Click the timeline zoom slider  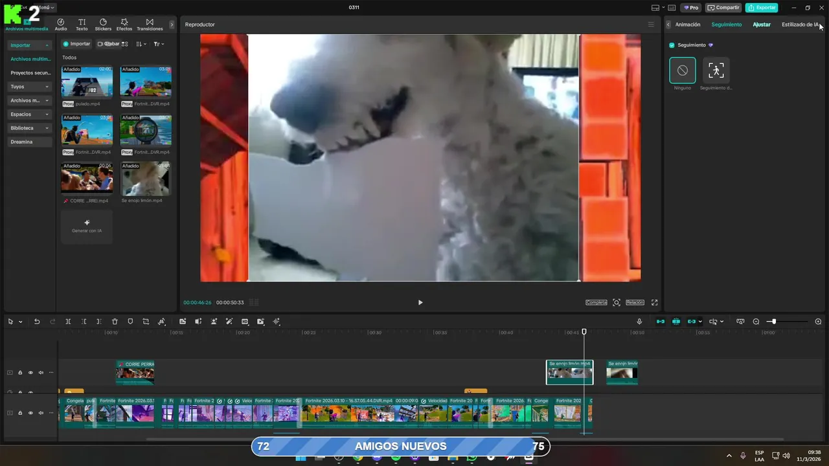coord(788,322)
